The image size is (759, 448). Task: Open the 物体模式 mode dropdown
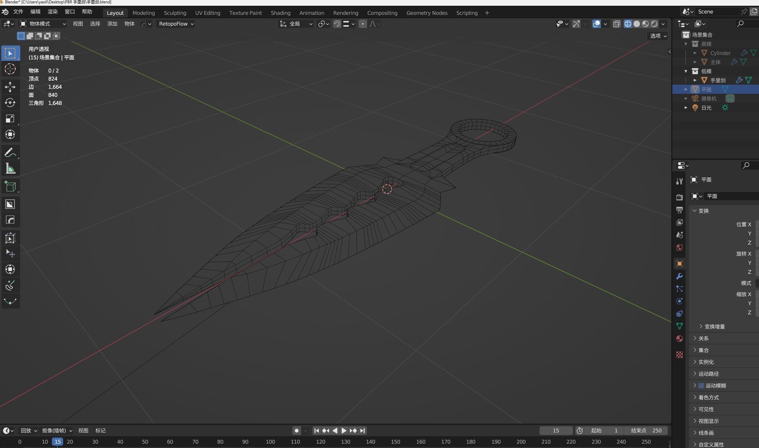coord(43,24)
